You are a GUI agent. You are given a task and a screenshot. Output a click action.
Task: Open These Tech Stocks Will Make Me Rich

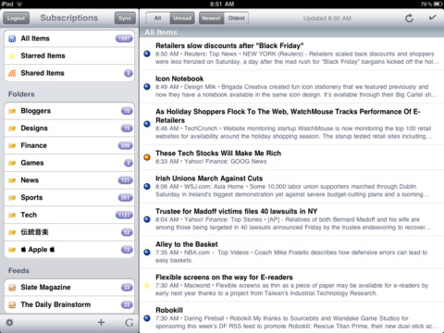[292, 157]
